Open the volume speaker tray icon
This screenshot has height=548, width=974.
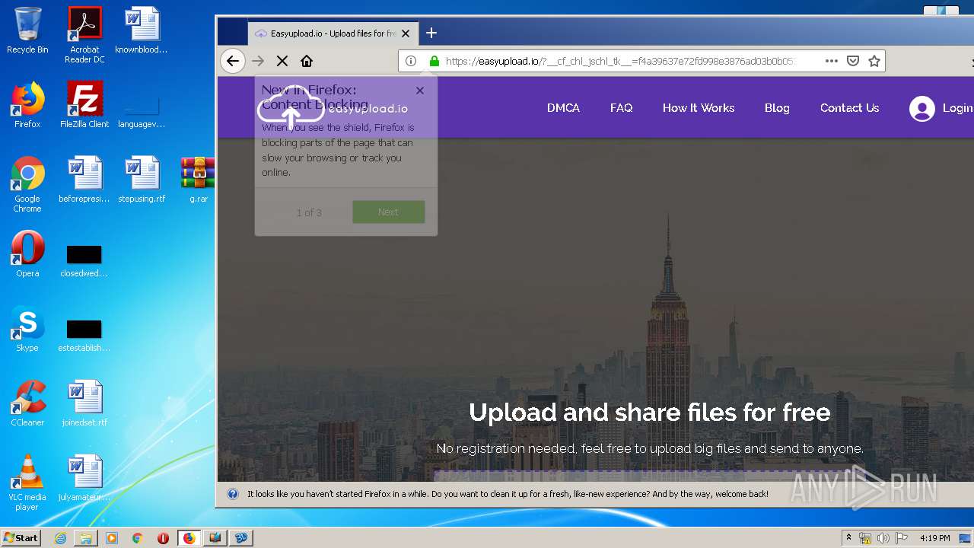tap(883, 538)
